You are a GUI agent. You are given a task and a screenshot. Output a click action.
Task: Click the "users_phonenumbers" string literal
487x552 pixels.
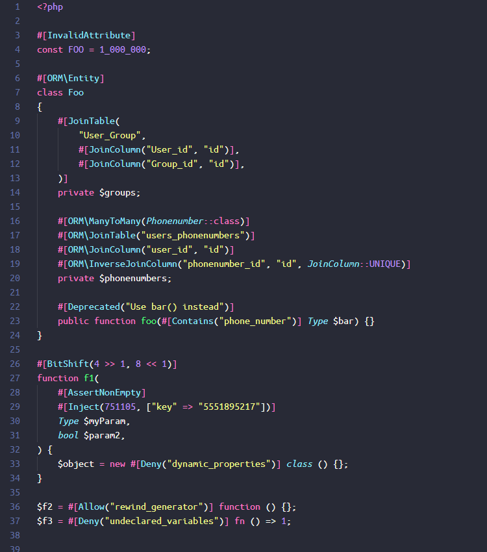192,235
